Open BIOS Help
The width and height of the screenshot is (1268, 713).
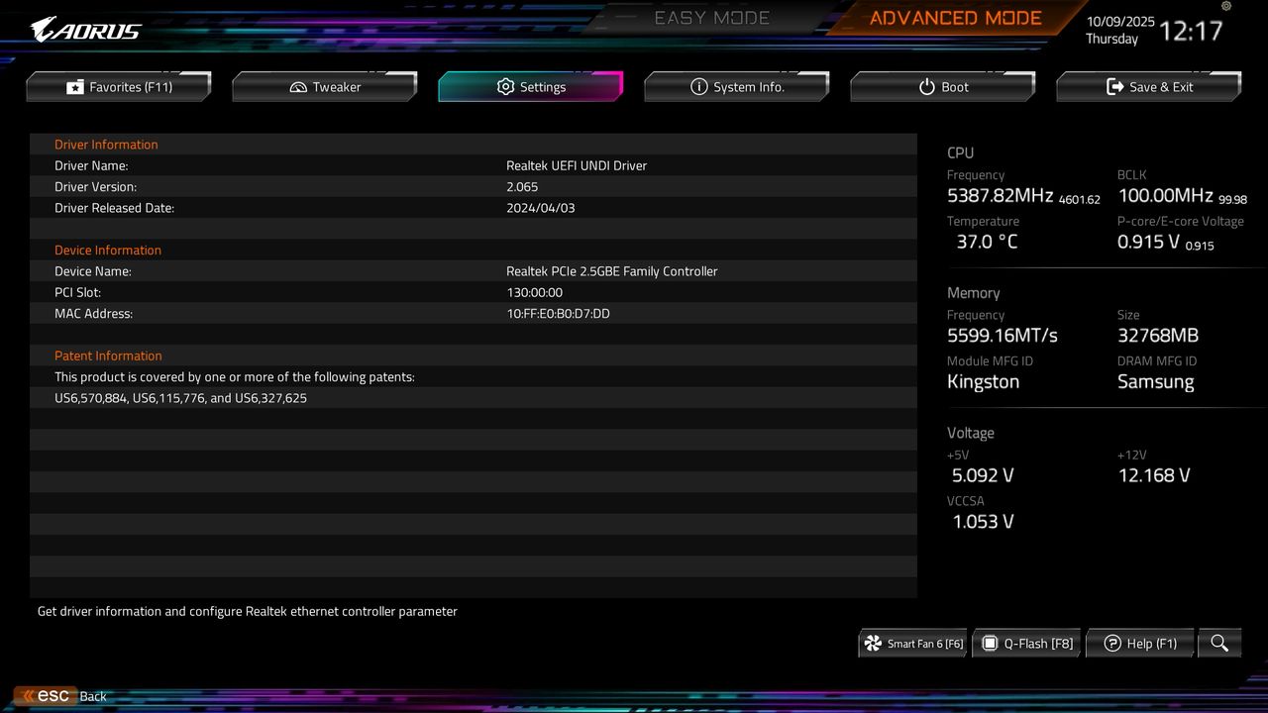coord(1139,643)
